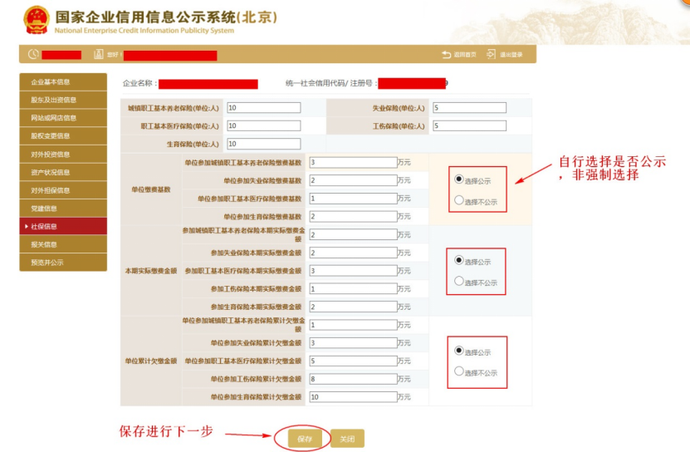Select 选择不公示 for 单位累计欠缴金额
This screenshot has width=690, height=452.
tap(459, 371)
